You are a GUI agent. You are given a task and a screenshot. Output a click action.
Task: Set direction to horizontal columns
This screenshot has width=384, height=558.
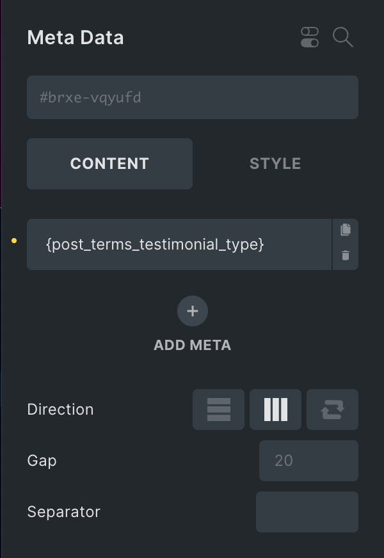[275, 410]
